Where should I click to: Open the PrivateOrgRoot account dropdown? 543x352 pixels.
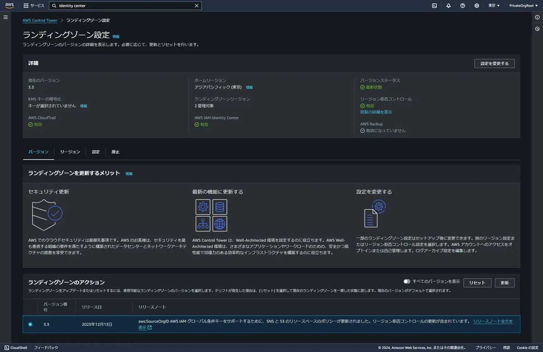click(x=524, y=5)
